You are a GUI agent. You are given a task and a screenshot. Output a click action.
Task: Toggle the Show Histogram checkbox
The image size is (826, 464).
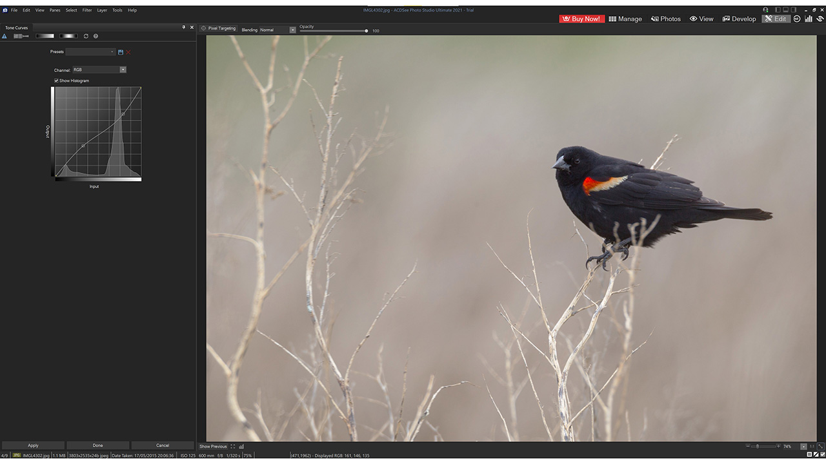click(56, 81)
